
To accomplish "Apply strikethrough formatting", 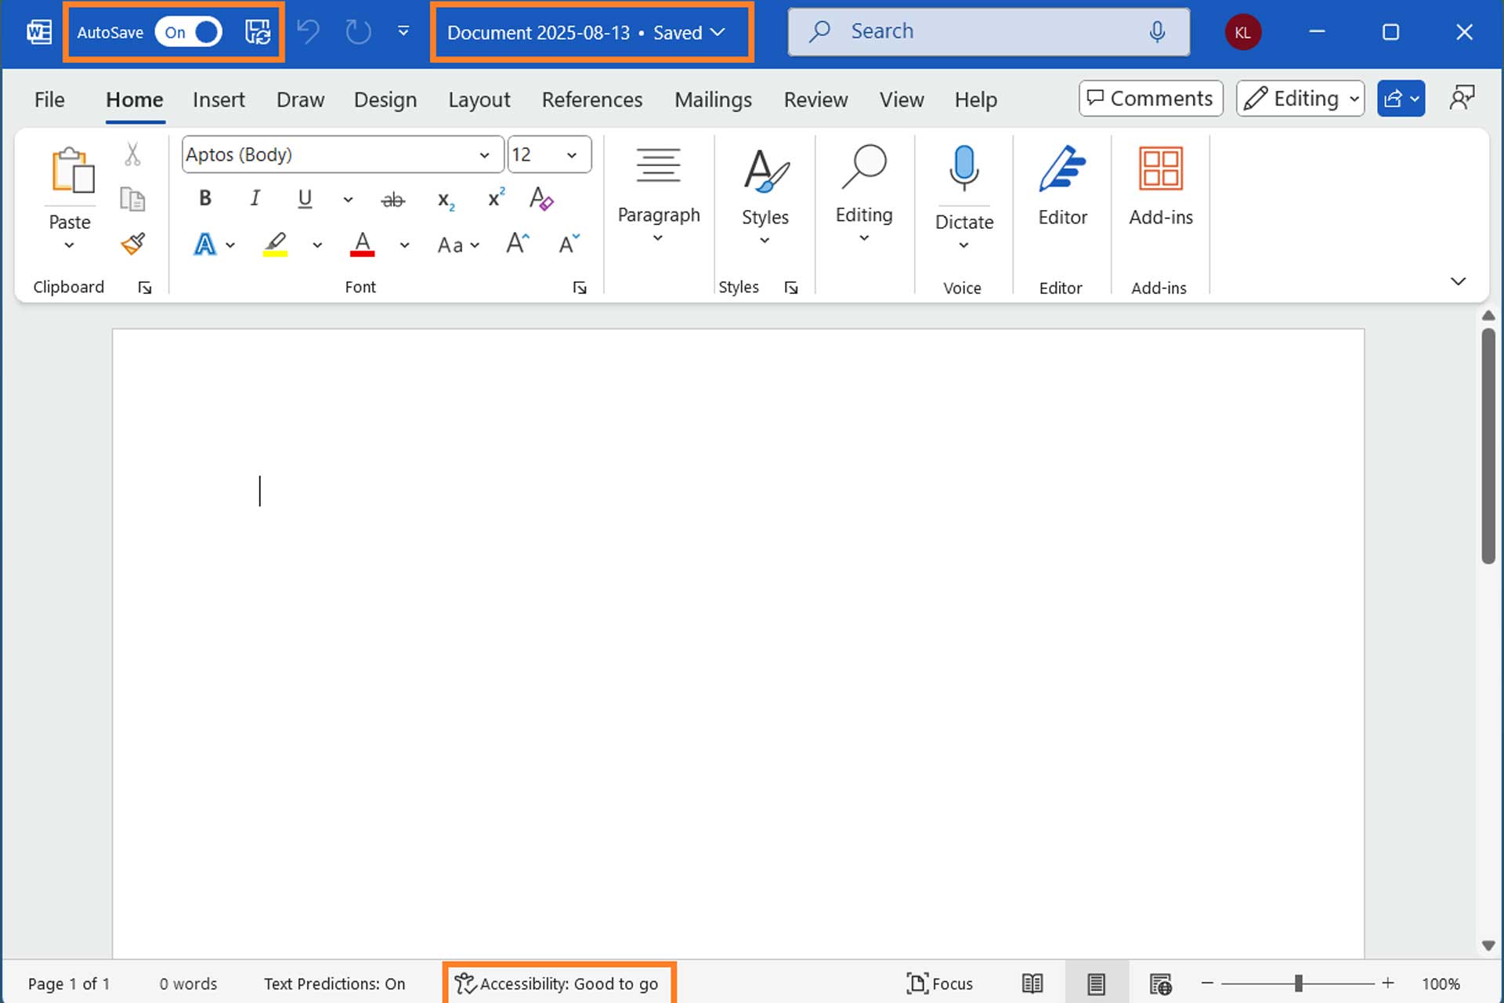I will (x=393, y=199).
